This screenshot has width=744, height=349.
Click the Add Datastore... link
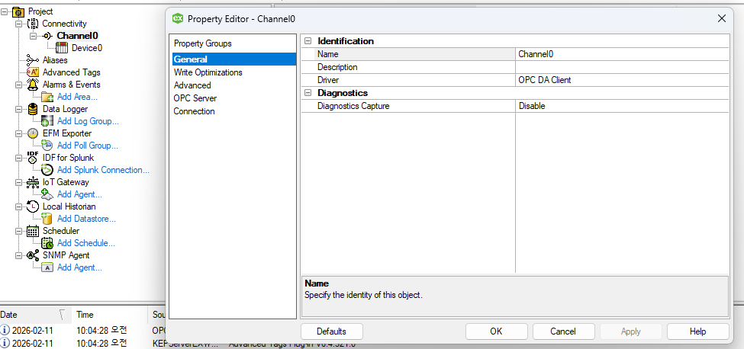click(x=86, y=219)
